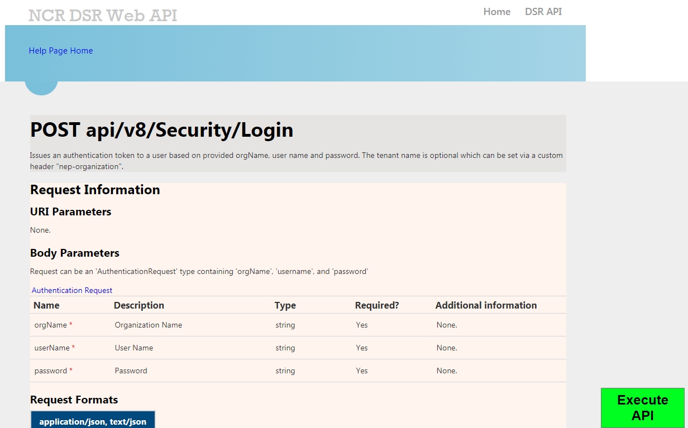This screenshot has height=428, width=688.
Task: Click the Request Formats heading
Action: click(74, 400)
